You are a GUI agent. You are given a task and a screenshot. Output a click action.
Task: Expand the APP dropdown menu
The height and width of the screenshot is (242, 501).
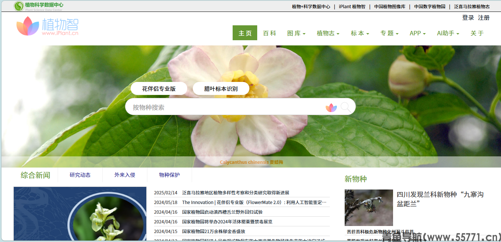418,33
